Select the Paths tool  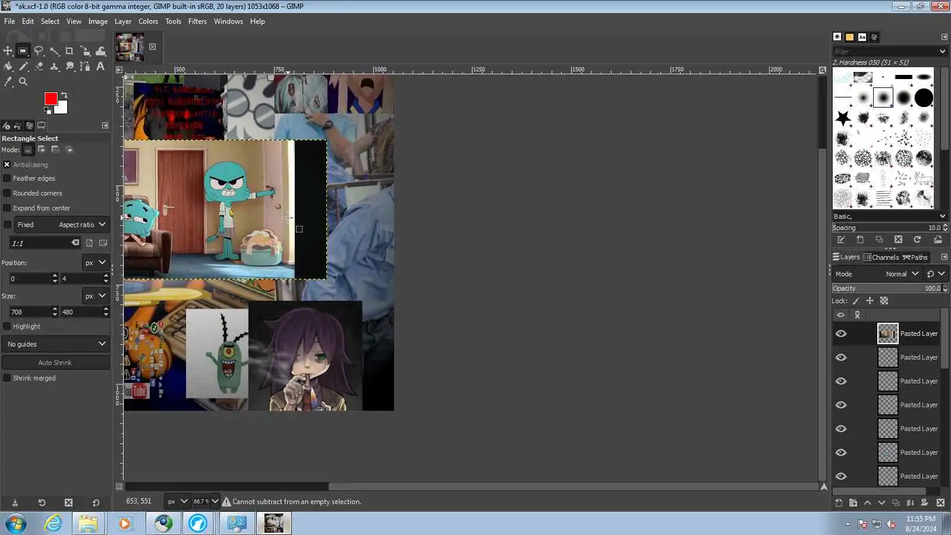pos(85,67)
